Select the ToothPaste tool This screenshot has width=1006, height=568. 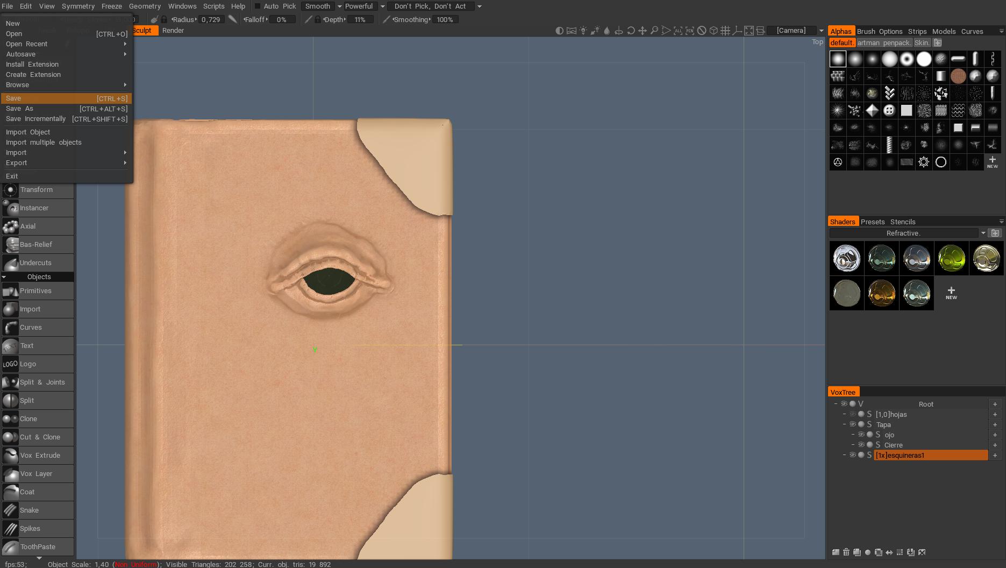point(37,546)
